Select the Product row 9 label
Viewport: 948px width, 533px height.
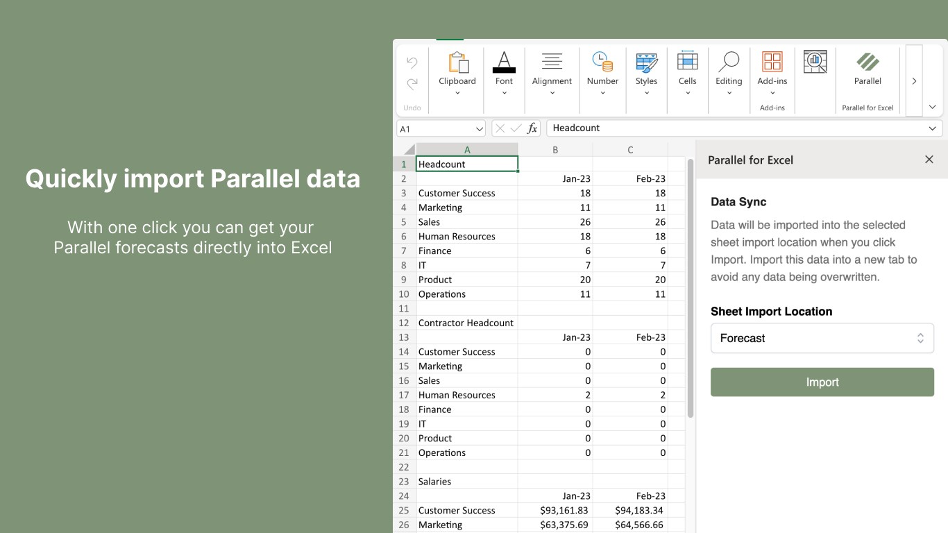coord(467,280)
